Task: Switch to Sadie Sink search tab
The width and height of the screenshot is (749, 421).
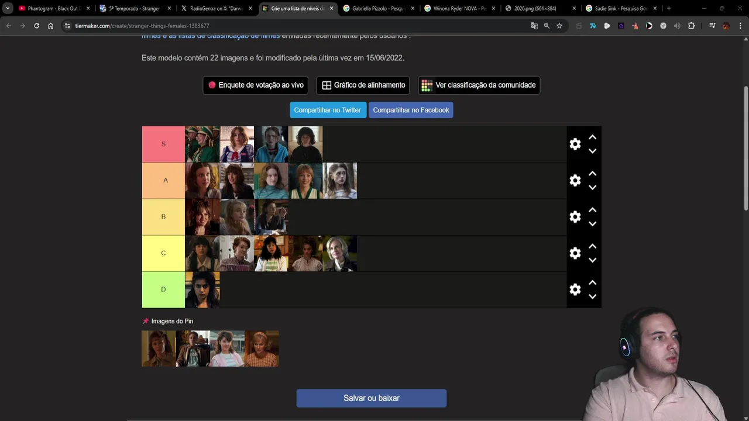Action: [x=620, y=8]
